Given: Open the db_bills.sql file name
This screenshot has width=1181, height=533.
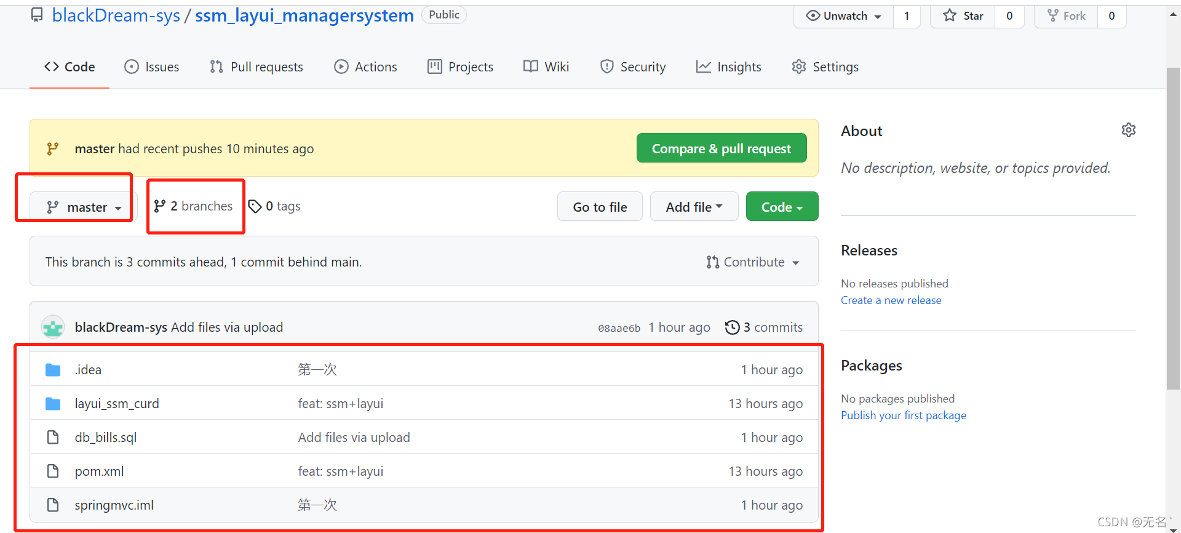Looking at the screenshot, I should pos(106,438).
